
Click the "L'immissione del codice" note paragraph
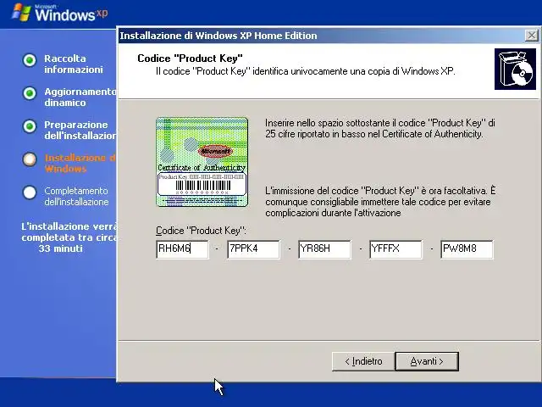pos(380,202)
